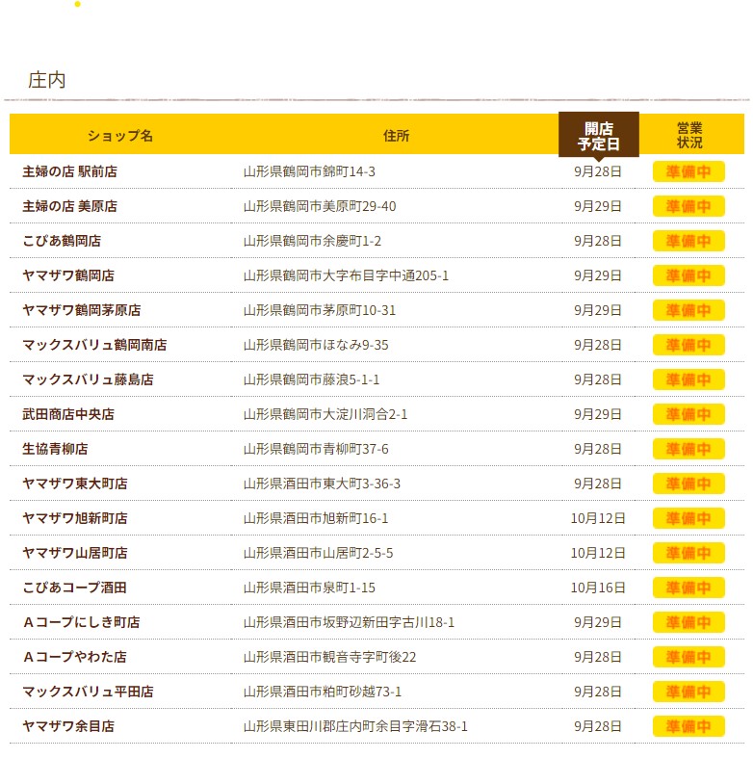Click the 10月16日 opening date cell

598,588
